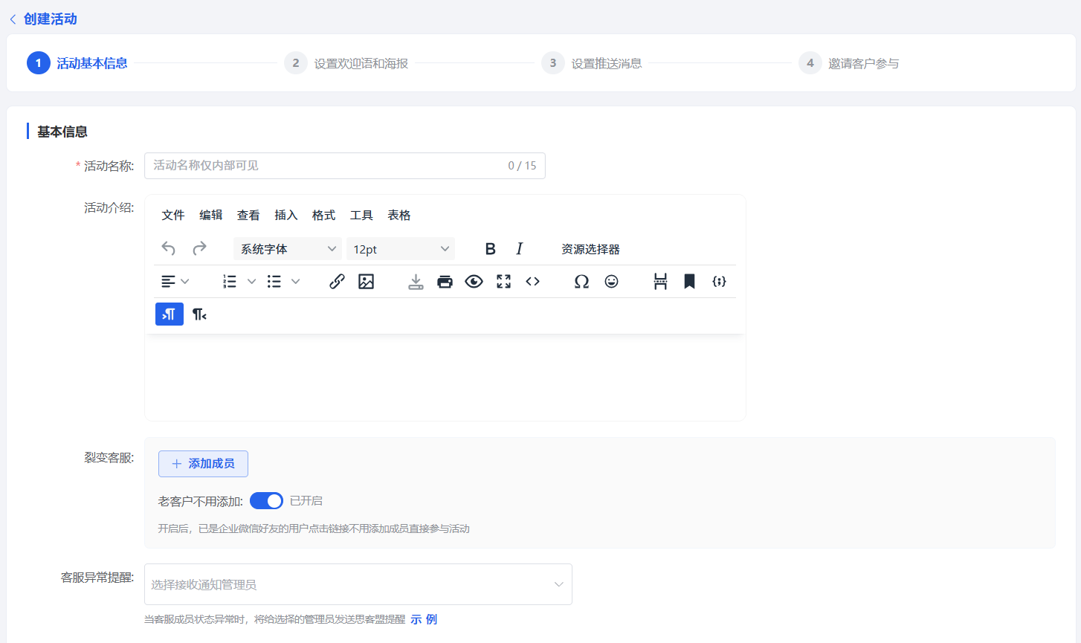Image resolution: width=1081 pixels, height=643 pixels.
Task: Redo the last undone edit
Action: tap(199, 248)
